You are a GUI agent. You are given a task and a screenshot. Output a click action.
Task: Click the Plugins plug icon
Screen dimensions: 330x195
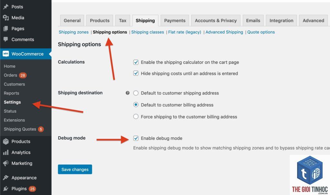point(6,189)
